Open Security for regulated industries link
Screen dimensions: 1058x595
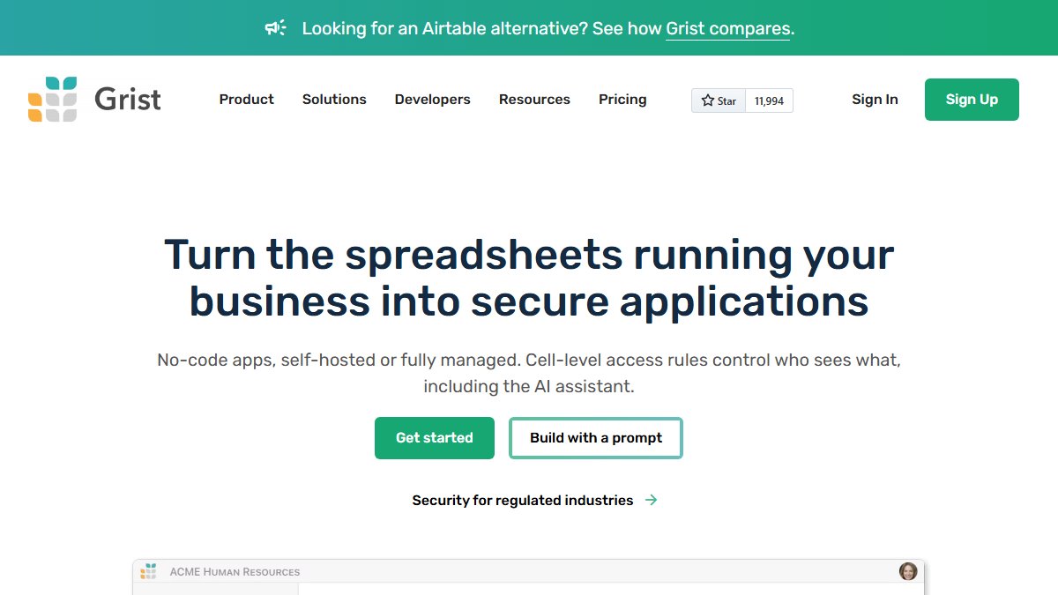(523, 500)
